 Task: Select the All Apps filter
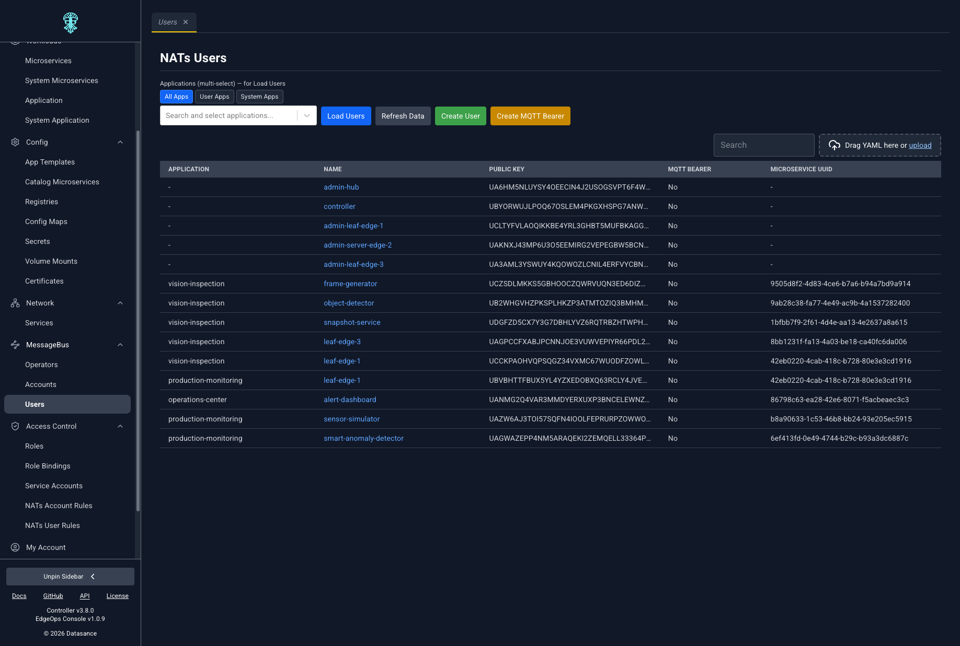tap(176, 97)
